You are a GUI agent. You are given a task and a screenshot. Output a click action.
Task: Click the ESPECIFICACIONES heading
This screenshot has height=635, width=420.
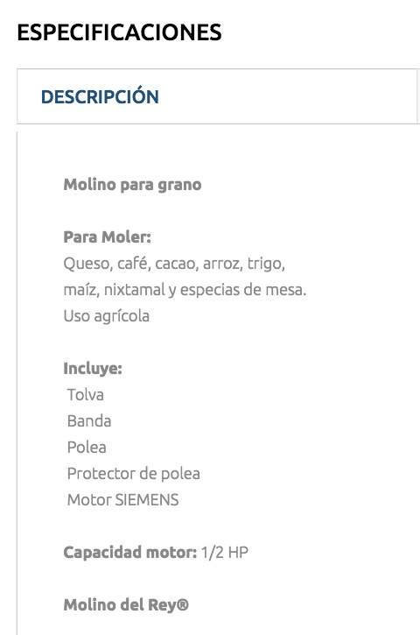[119, 32]
